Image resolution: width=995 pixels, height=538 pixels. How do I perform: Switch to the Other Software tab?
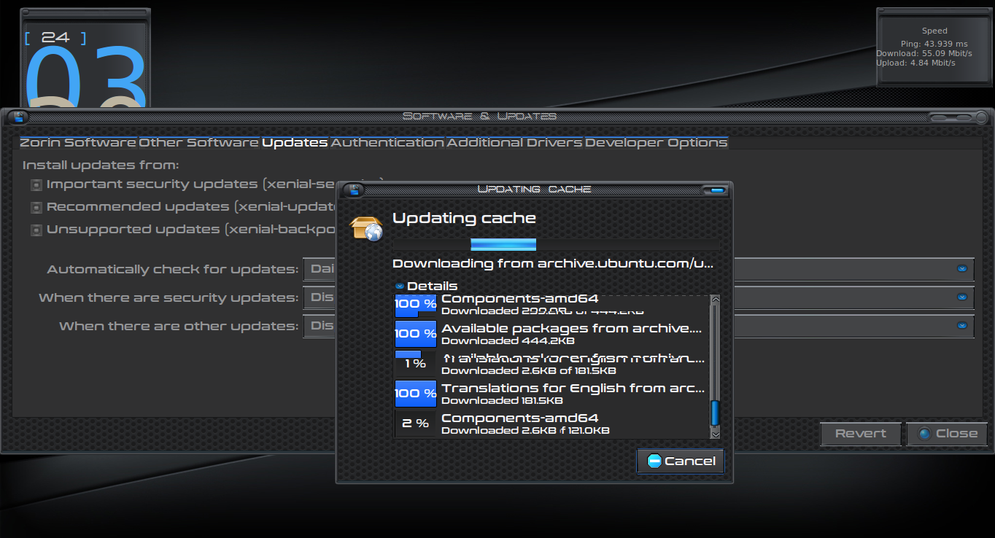[x=198, y=143]
